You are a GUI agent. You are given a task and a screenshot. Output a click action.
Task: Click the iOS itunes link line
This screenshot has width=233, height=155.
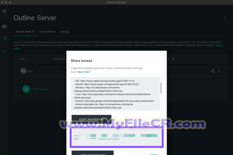(x=104, y=81)
